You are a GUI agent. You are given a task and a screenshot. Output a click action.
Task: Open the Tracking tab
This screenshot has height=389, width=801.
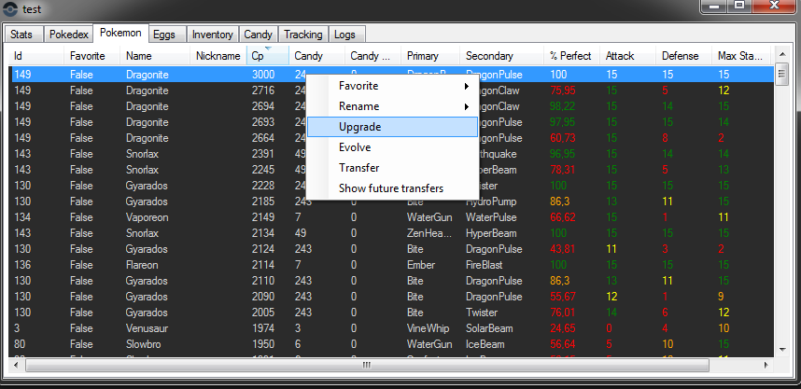point(303,35)
